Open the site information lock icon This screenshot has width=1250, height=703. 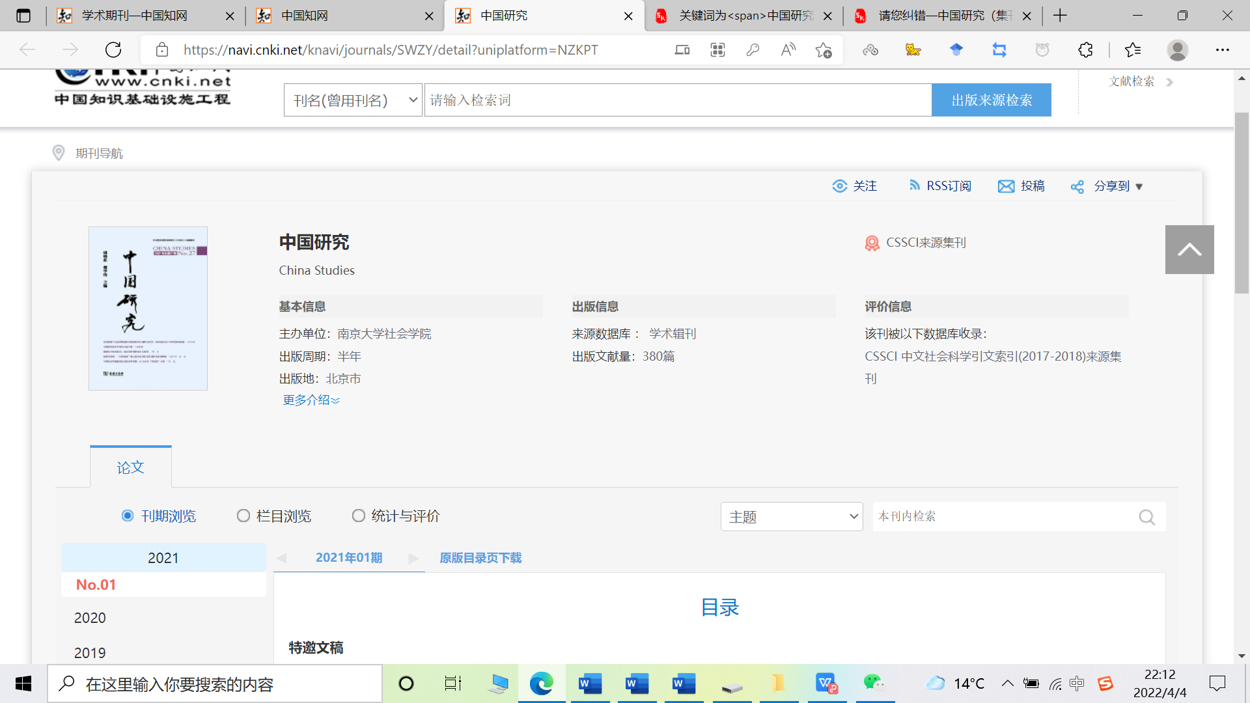[x=162, y=50]
